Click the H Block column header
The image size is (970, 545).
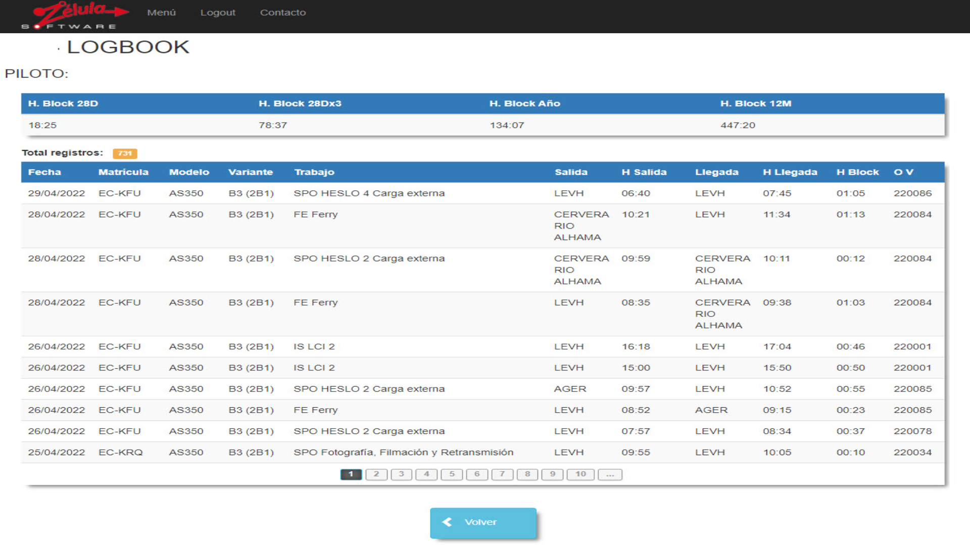tap(857, 172)
